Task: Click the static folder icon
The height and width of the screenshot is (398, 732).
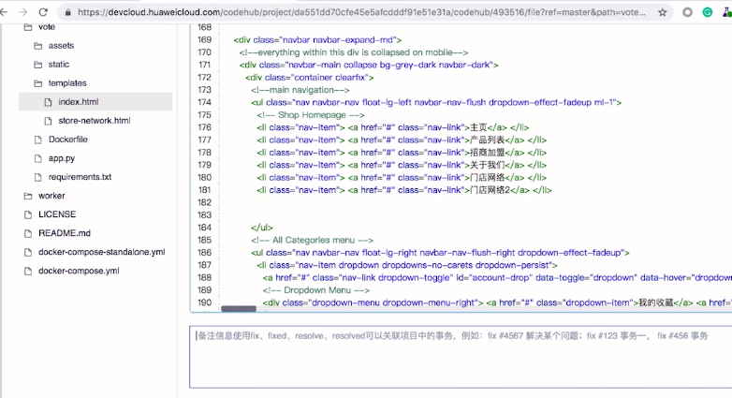Action: [x=37, y=65]
